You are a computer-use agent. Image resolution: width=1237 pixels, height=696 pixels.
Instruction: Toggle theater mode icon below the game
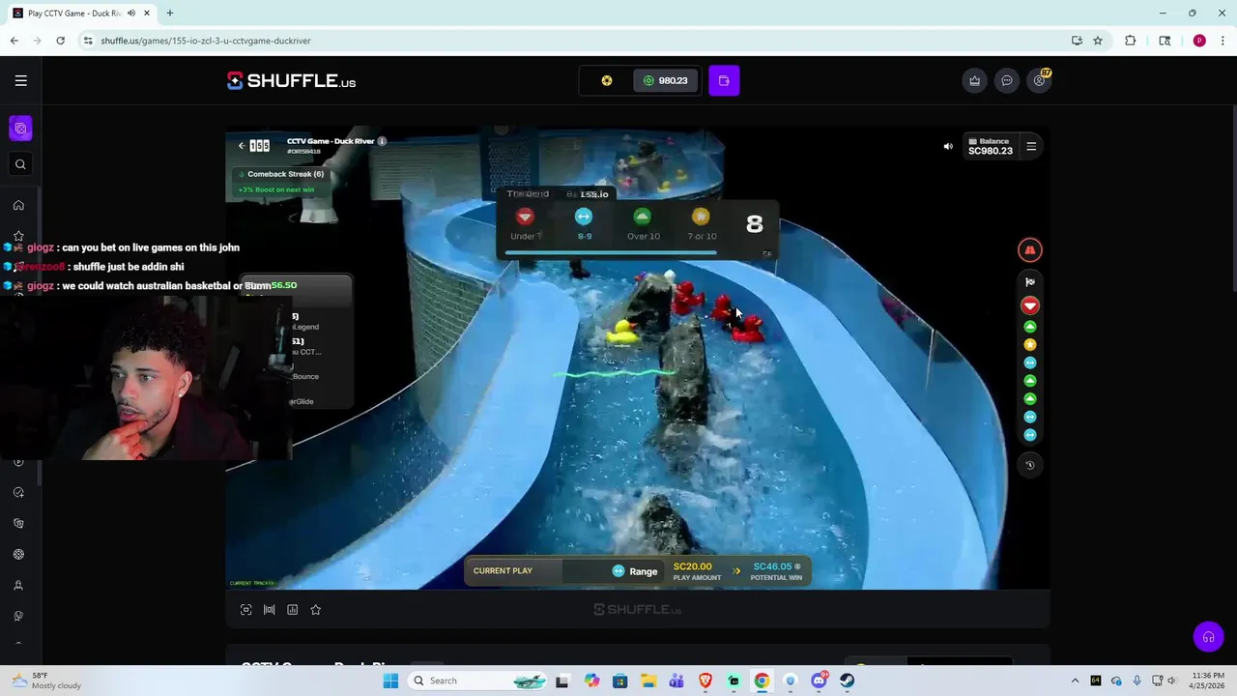[270, 610]
